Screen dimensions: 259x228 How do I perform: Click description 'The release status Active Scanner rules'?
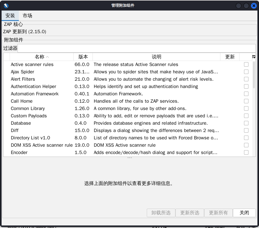pyautogui.click(x=136, y=64)
